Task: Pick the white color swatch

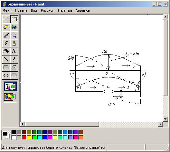Action: (14, 137)
